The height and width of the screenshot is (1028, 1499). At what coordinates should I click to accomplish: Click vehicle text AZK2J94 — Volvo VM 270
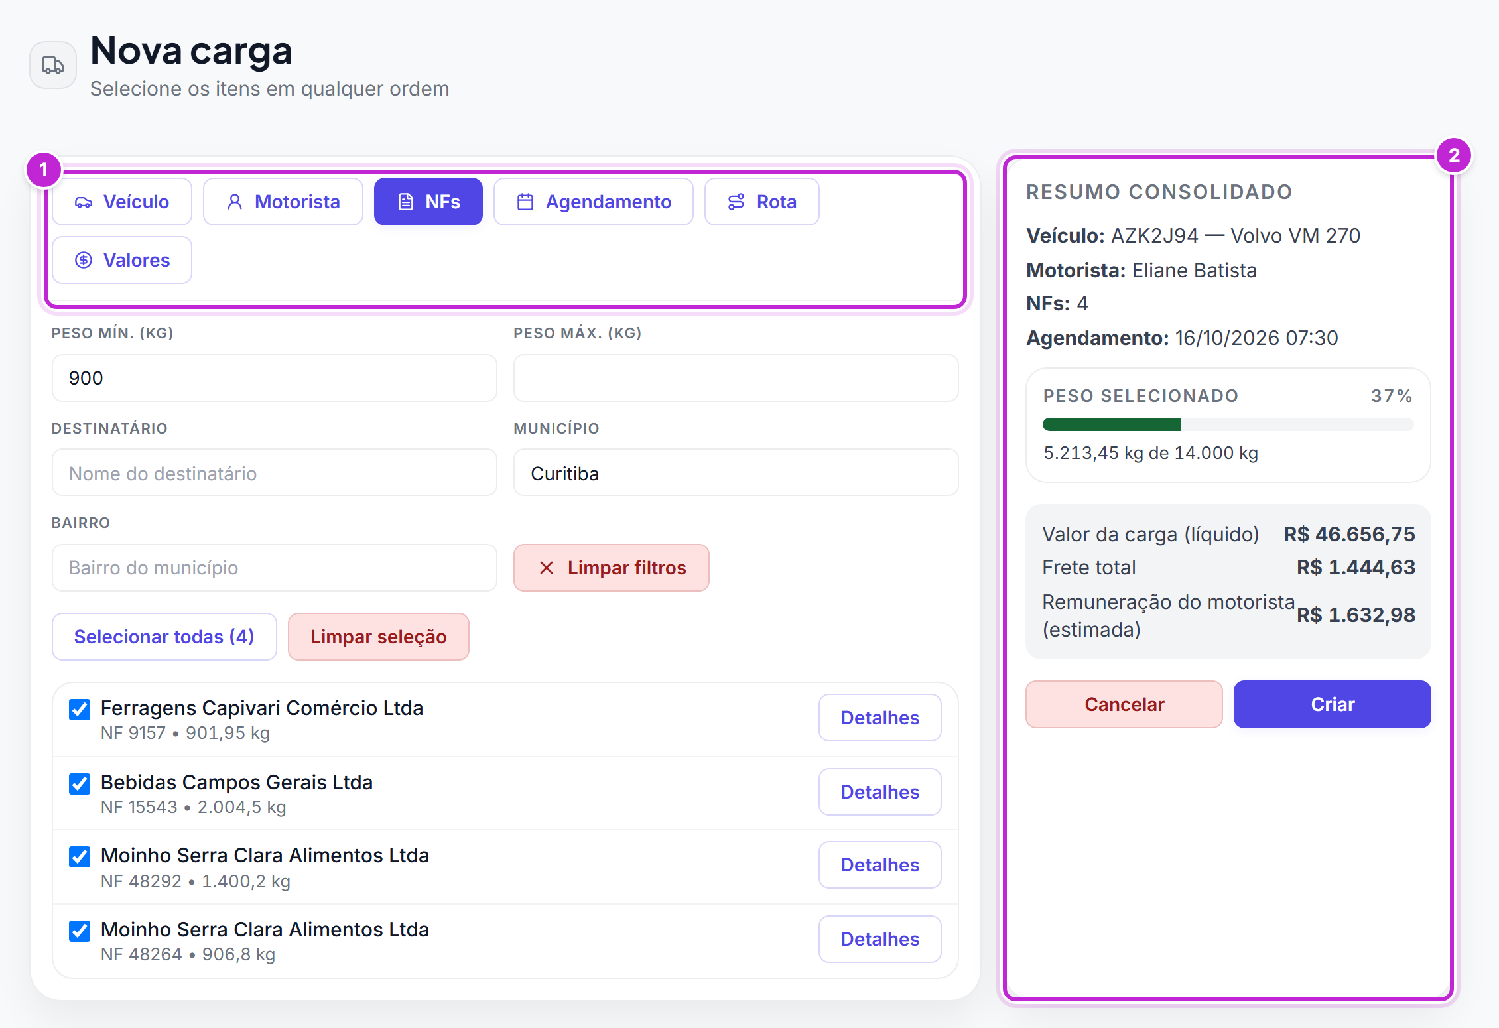pyautogui.click(x=1236, y=235)
